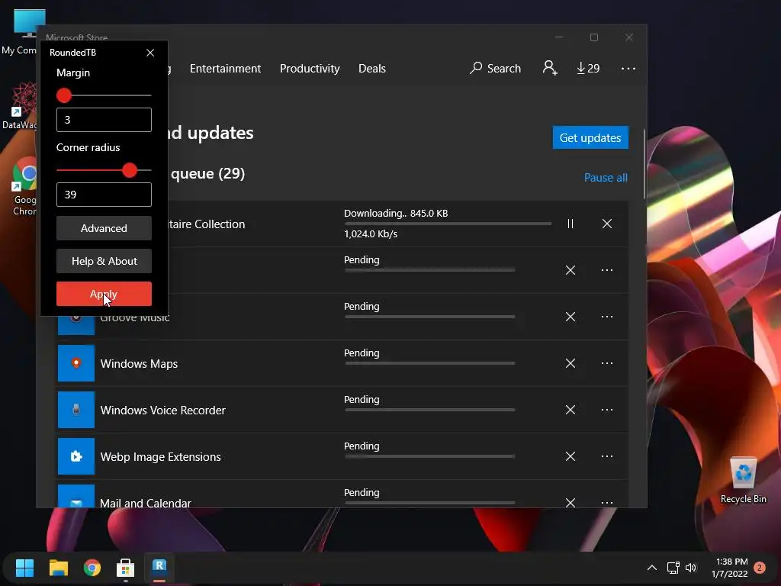The height and width of the screenshot is (586, 781).
Task: Click the Store window vertical scrollbar
Action: pyautogui.click(x=644, y=165)
